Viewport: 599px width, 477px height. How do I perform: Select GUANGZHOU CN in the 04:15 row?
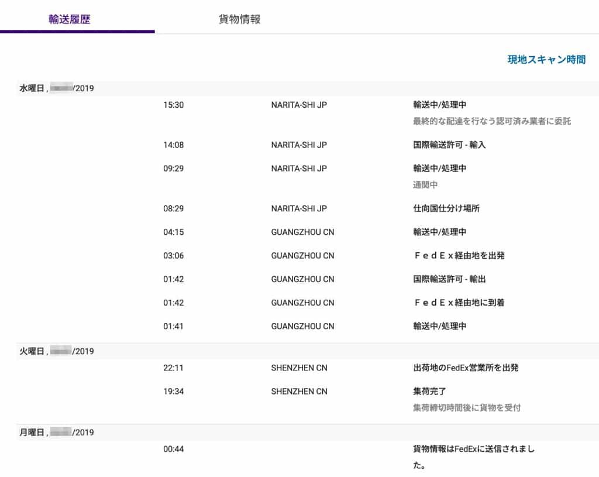point(302,232)
